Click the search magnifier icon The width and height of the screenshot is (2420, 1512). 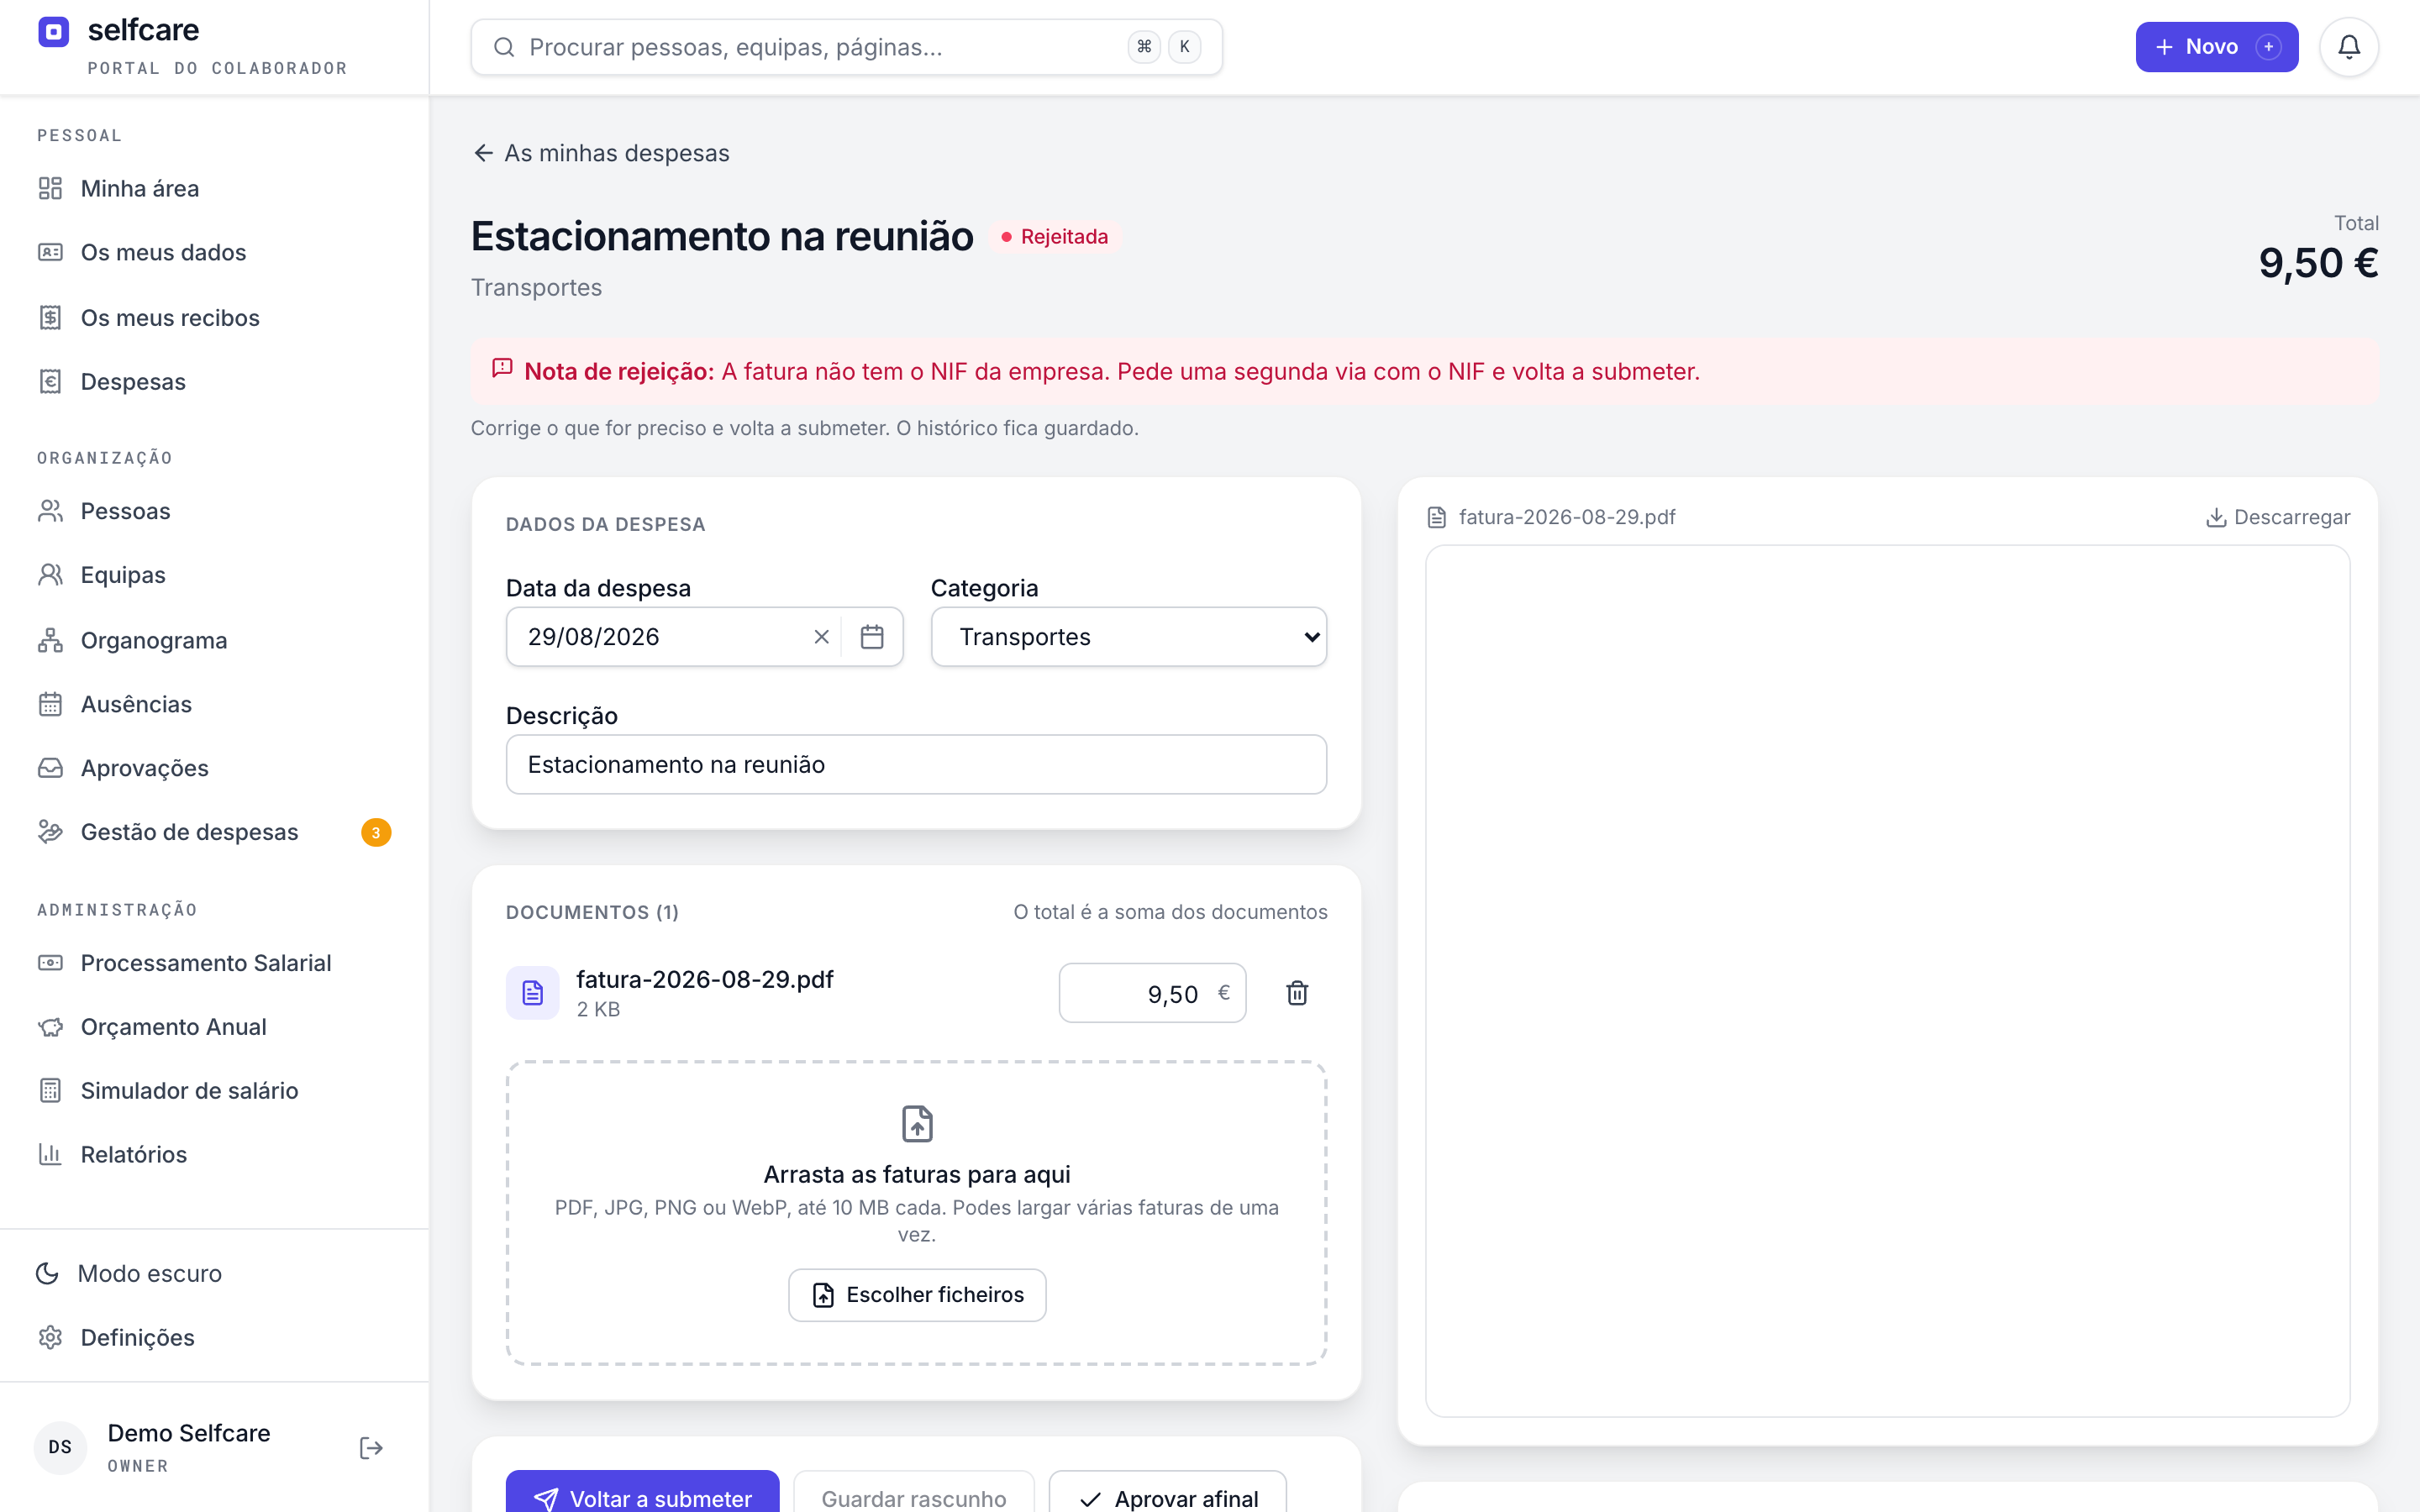point(504,47)
